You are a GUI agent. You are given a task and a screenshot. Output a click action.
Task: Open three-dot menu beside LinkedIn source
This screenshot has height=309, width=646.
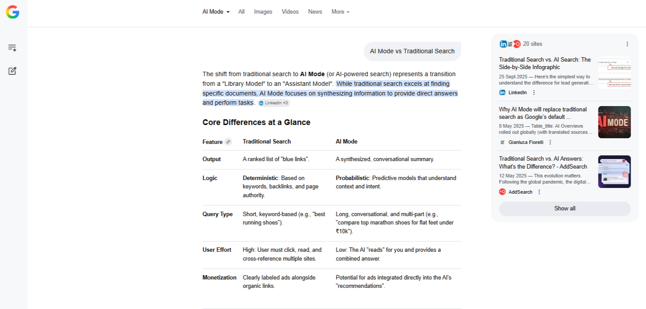tap(534, 92)
